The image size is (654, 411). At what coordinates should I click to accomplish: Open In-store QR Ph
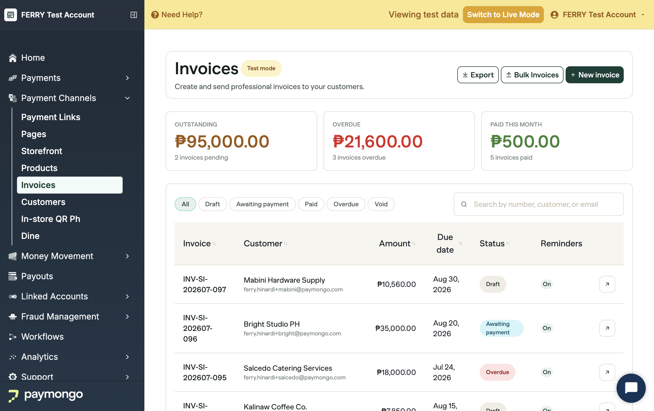51,219
